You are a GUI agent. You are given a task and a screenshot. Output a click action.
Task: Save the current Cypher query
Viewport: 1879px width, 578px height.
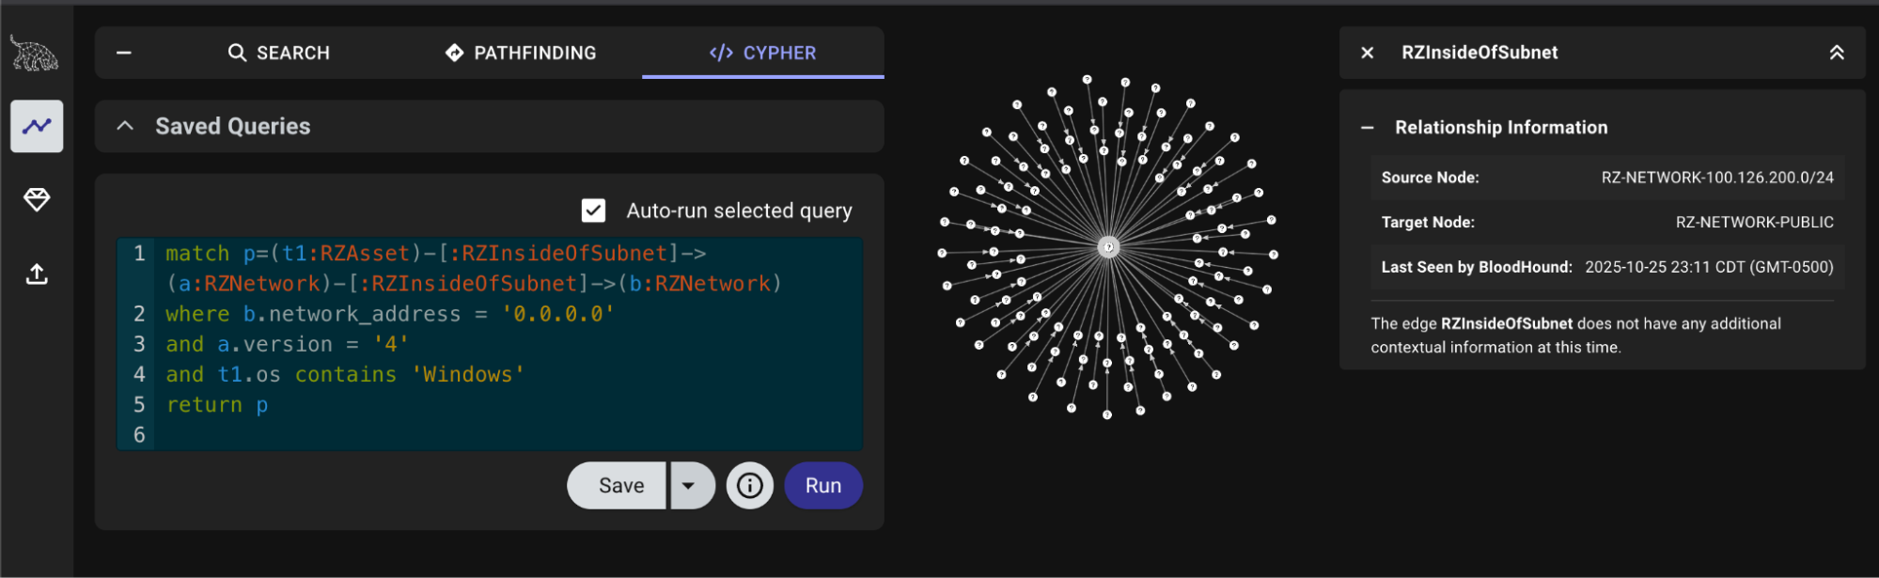point(620,486)
